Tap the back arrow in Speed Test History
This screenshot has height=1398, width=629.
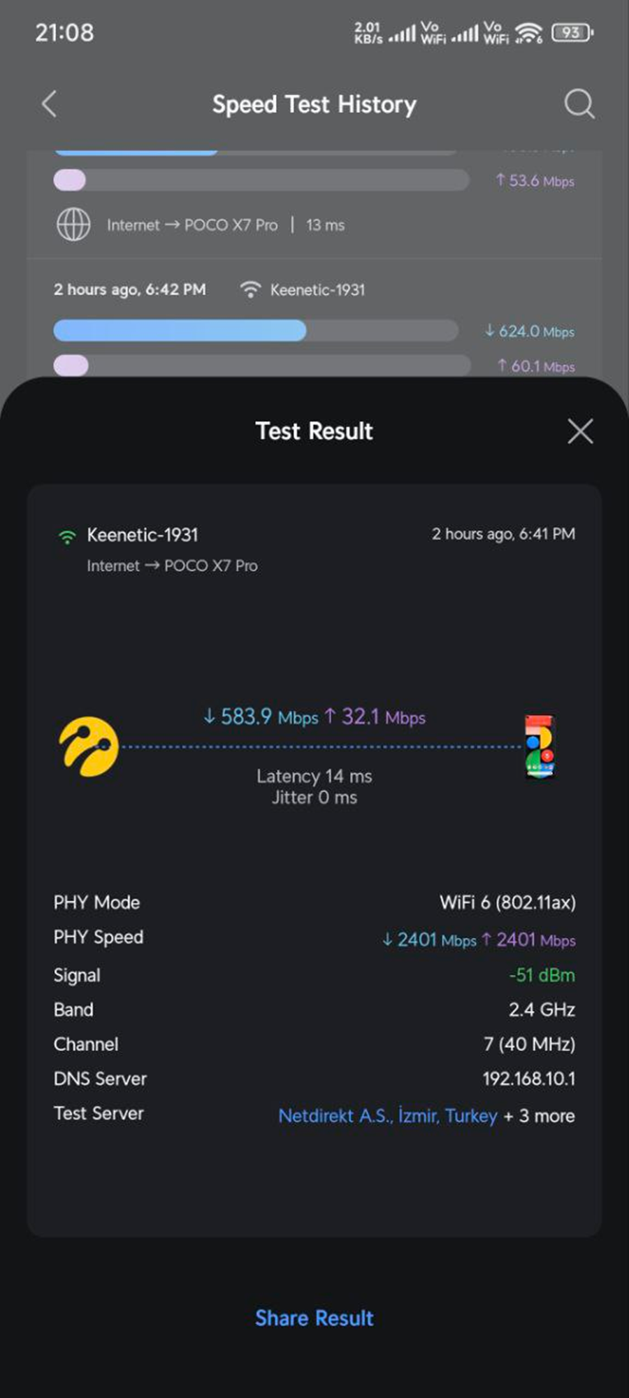pyautogui.click(x=49, y=104)
